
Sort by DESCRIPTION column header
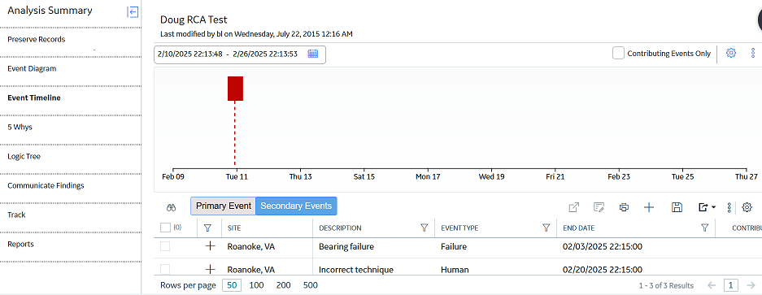pyautogui.click(x=340, y=228)
